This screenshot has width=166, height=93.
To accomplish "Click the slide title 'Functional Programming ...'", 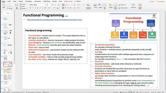I will pyautogui.click(x=46, y=15).
